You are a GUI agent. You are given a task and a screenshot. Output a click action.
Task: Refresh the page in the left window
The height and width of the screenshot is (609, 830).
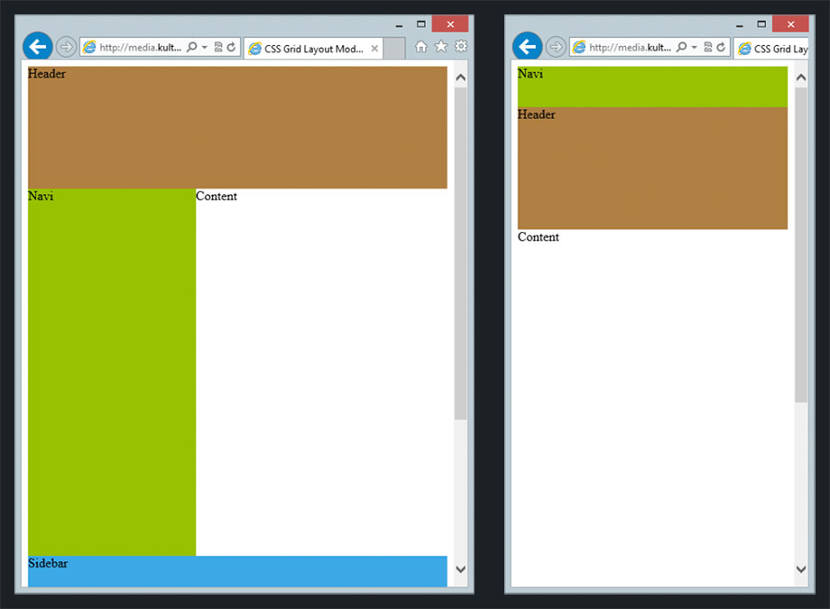coord(231,48)
